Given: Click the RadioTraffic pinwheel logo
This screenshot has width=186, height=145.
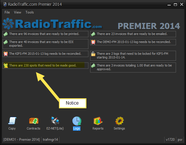Looking at the screenshot, I should pos(8,23).
